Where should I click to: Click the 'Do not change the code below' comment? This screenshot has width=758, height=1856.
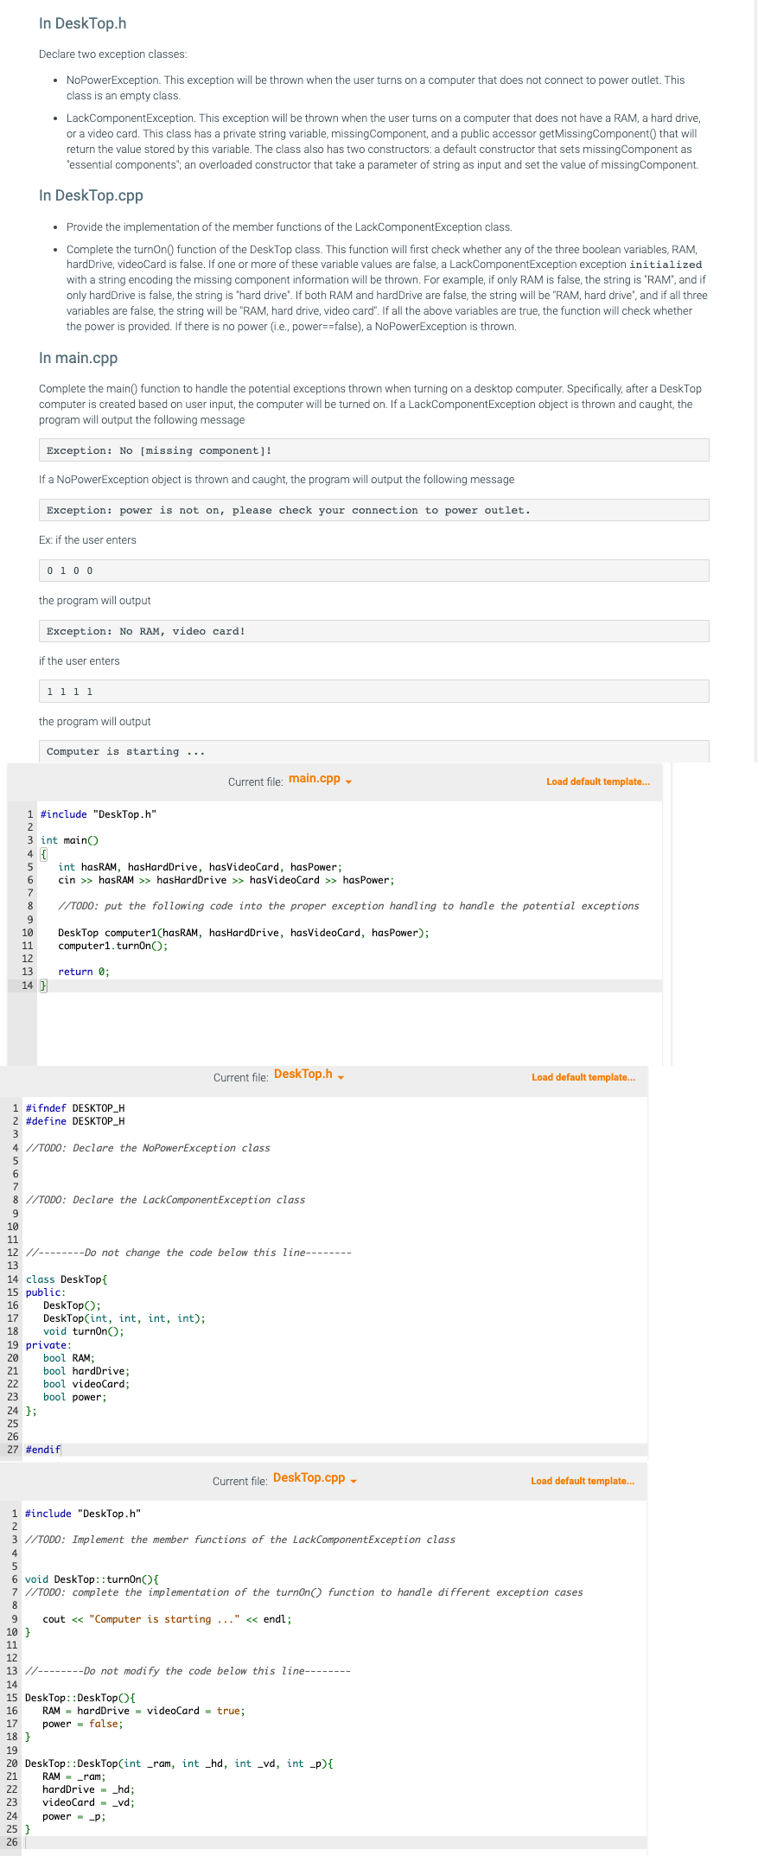[188, 1253]
